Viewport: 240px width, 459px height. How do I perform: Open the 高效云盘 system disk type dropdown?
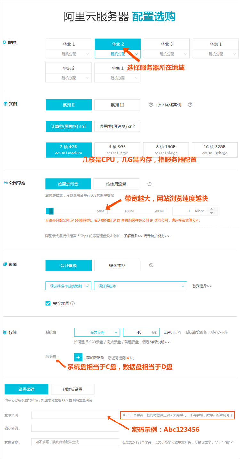tap(97, 332)
